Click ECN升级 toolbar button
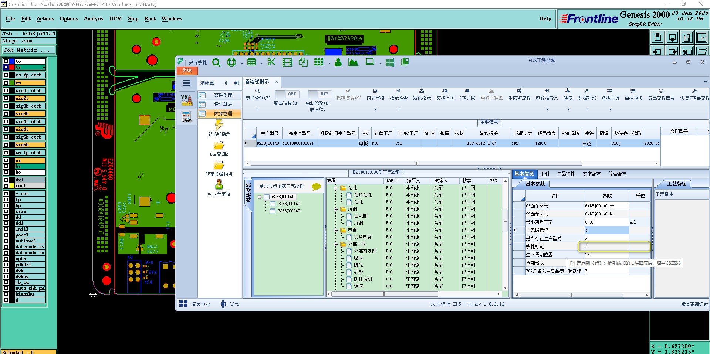 click(x=467, y=95)
